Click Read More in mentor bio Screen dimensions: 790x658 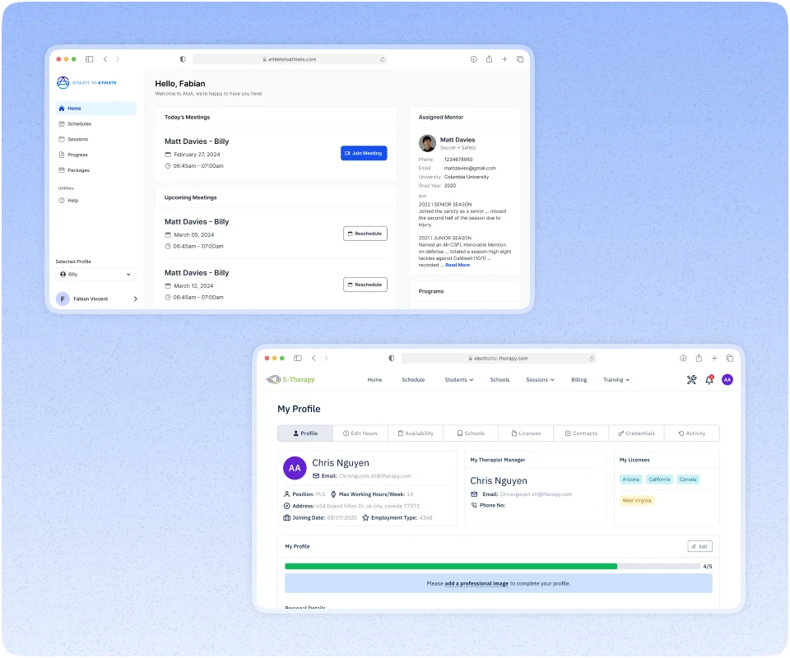point(458,265)
